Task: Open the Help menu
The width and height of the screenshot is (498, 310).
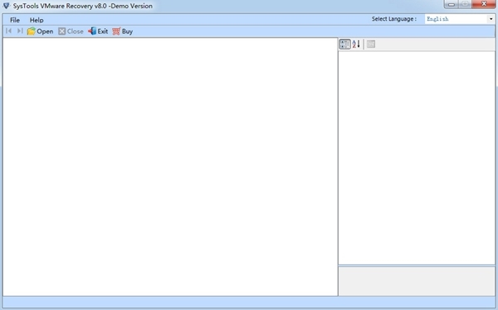Action: [x=37, y=20]
